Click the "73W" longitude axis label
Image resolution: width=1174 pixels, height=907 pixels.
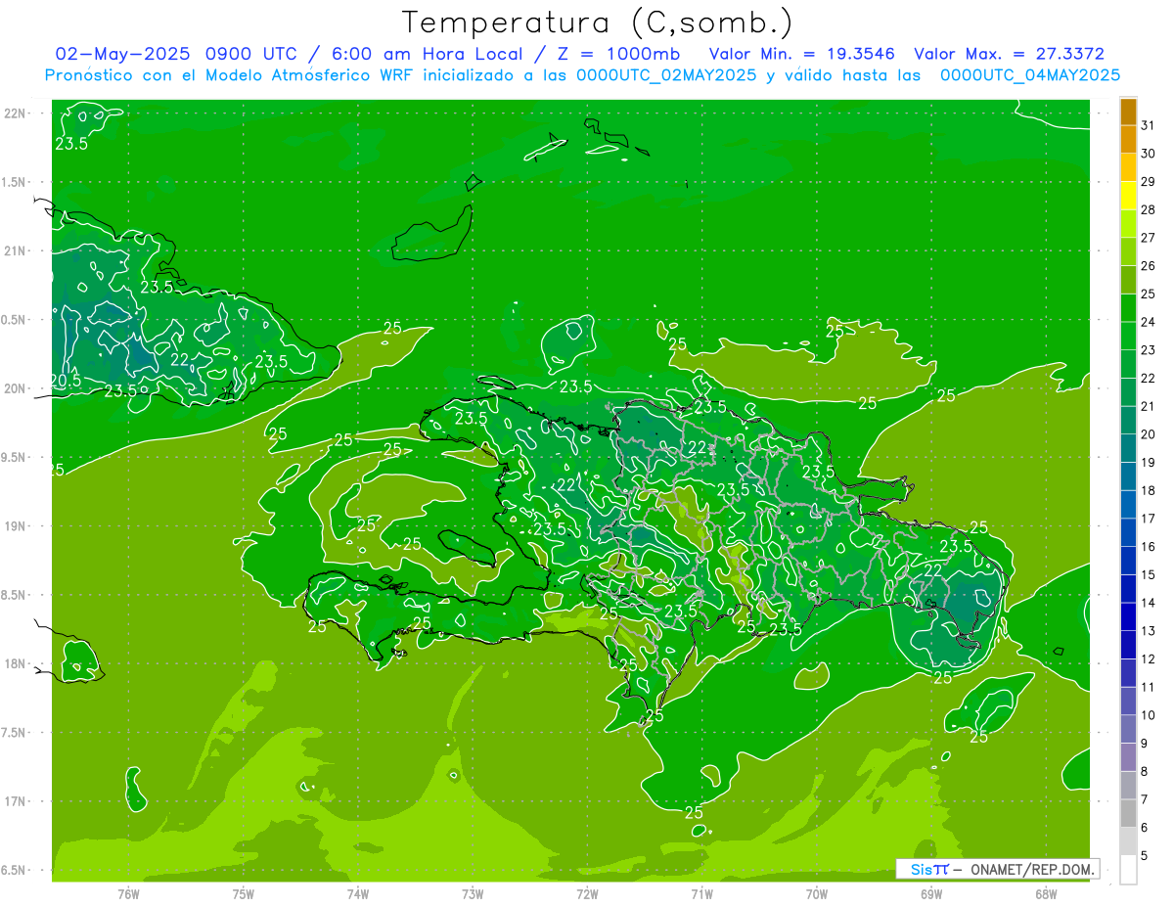tap(473, 893)
